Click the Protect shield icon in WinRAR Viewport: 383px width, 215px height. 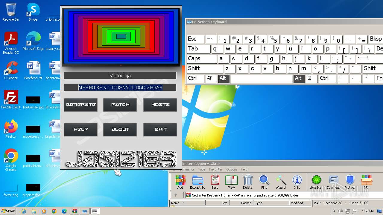[x=350, y=182]
